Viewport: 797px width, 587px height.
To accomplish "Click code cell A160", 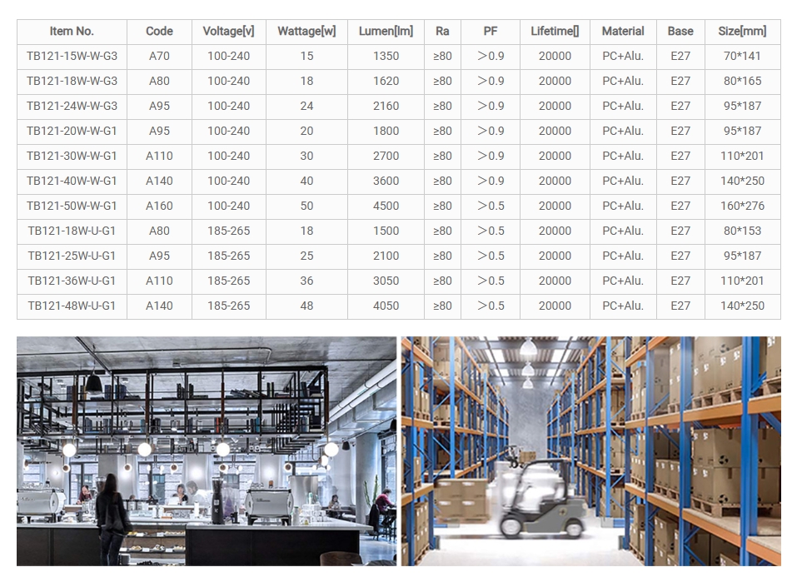I will [x=159, y=206].
